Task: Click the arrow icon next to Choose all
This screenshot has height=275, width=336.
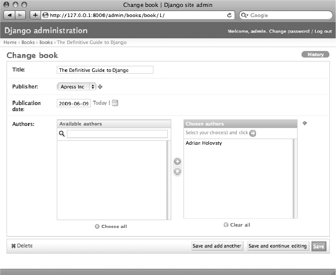Action: 97,226
